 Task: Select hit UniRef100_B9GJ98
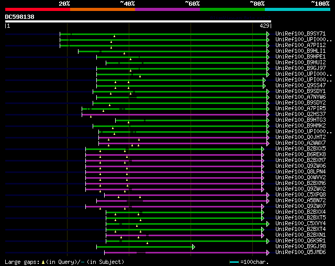(x=300, y=247)
